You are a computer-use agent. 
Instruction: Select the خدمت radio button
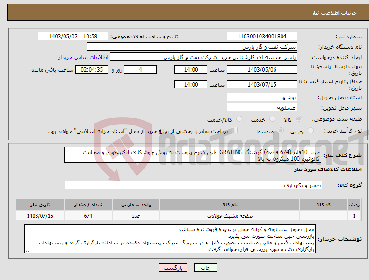[272, 119]
